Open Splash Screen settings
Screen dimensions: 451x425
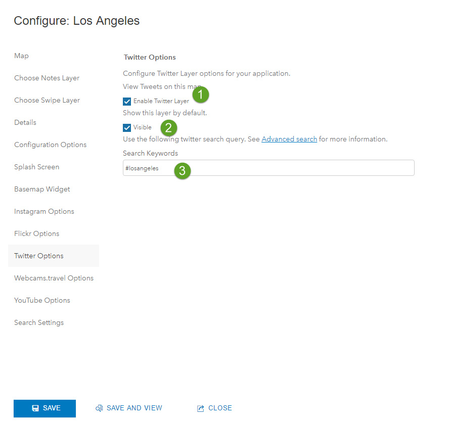pyautogui.click(x=36, y=167)
